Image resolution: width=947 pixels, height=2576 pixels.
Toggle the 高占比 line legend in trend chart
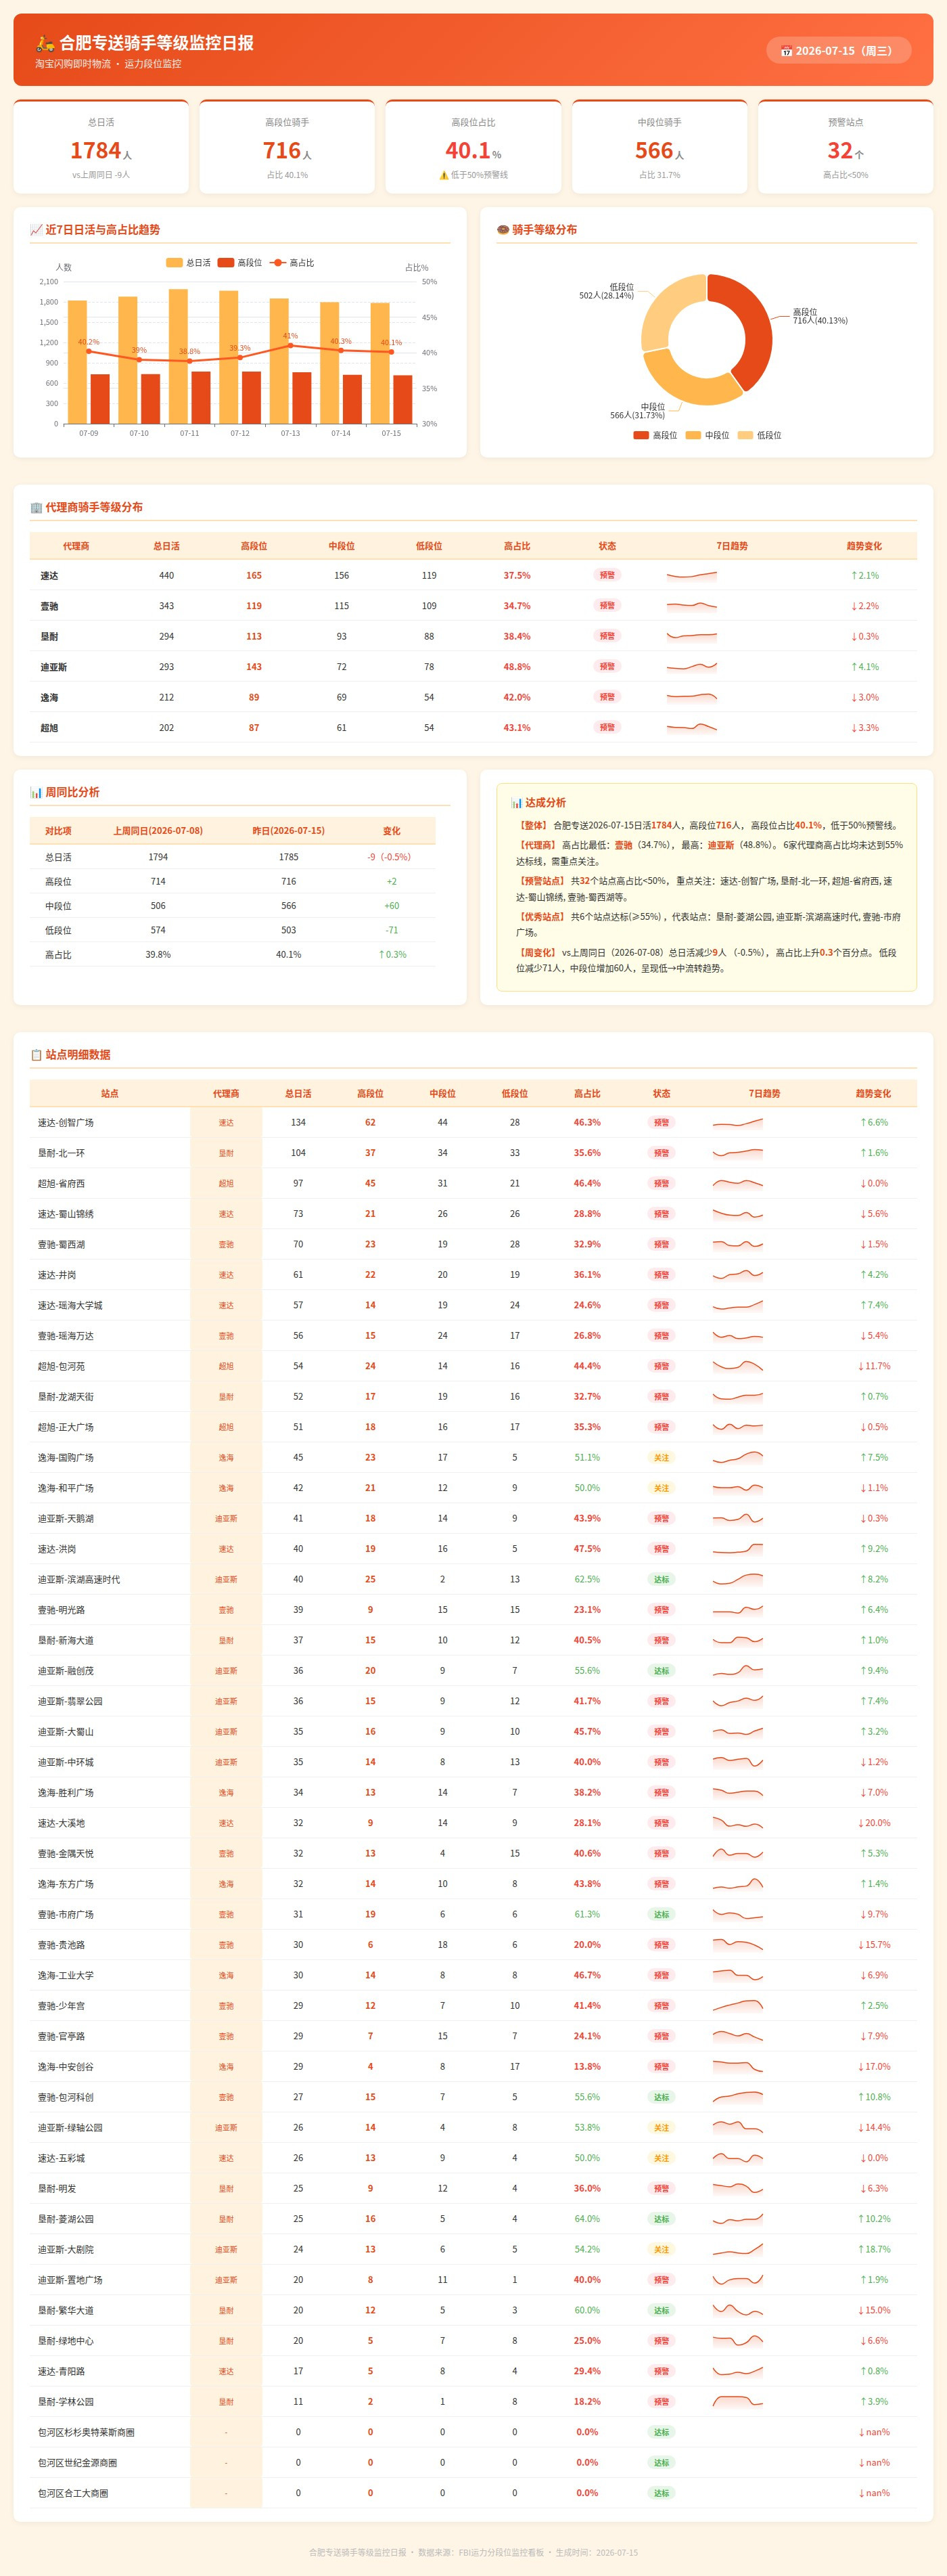click(x=291, y=263)
